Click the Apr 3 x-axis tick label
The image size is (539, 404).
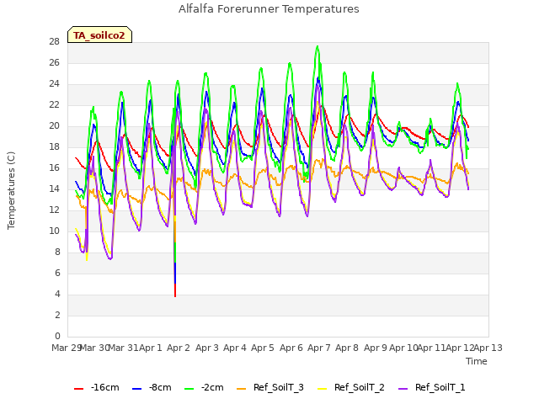click(x=207, y=348)
